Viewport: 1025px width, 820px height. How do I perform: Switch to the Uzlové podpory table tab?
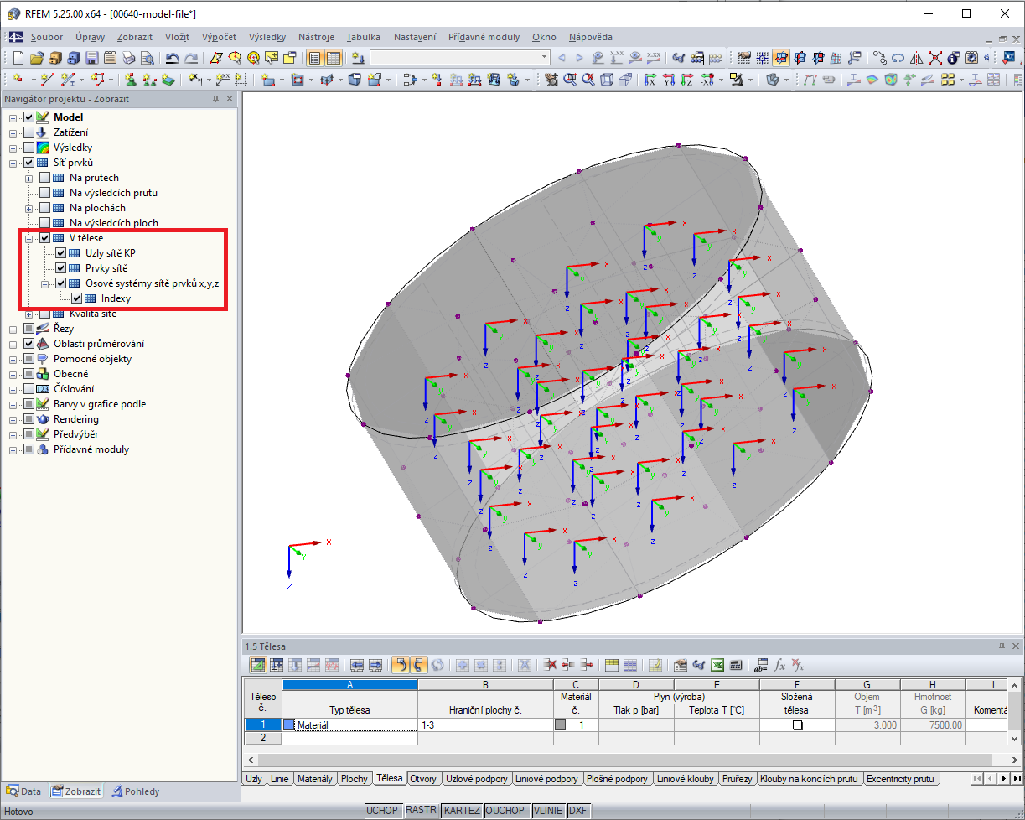point(476,779)
